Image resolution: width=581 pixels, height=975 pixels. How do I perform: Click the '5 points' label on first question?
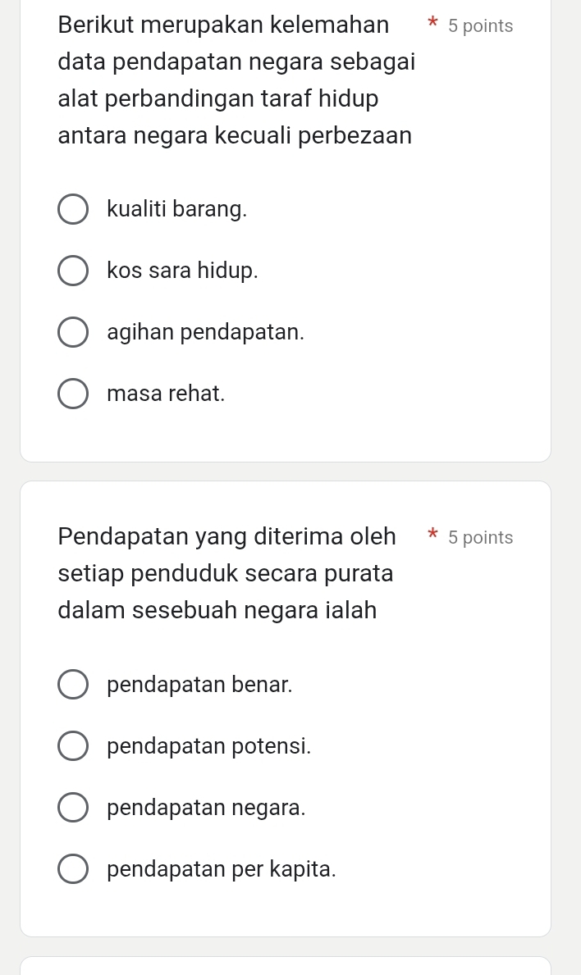(x=481, y=26)
